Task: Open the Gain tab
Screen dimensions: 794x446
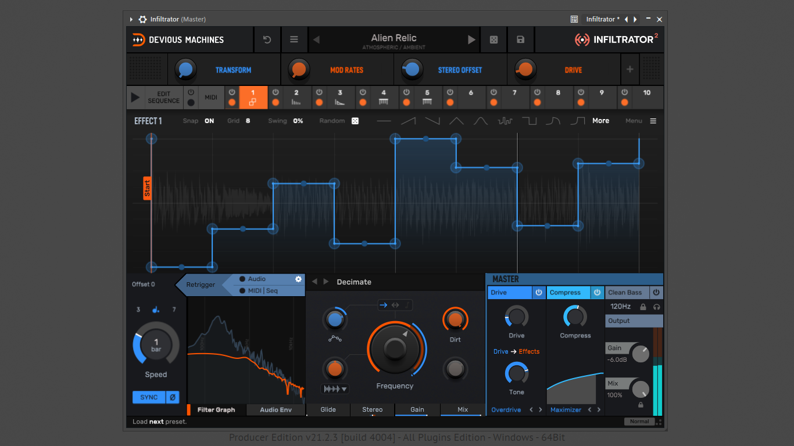Action: [417, 410]
